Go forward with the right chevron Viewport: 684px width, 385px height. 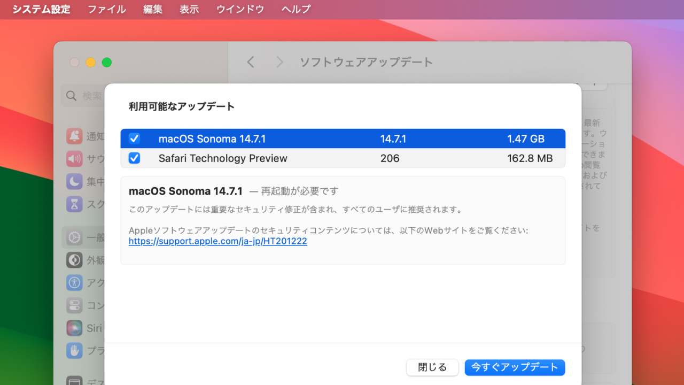click(x=279, y=62)
